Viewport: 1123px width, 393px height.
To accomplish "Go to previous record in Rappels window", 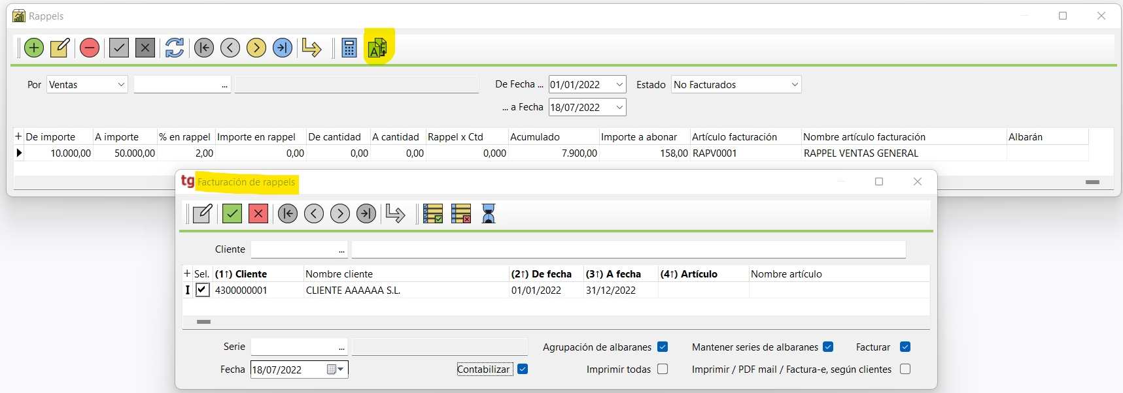I will coord(230,48).
